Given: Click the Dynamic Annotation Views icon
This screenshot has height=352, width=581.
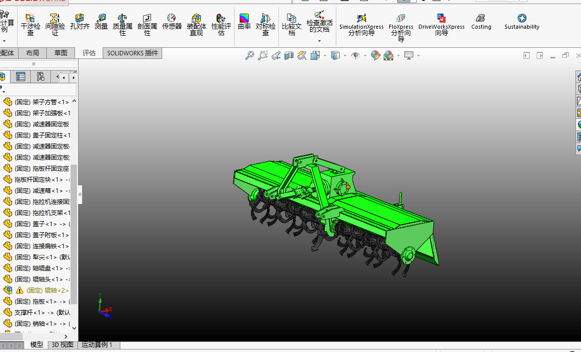Looking at the screenshot, I should pyautogui.click(x=302, y=55).
